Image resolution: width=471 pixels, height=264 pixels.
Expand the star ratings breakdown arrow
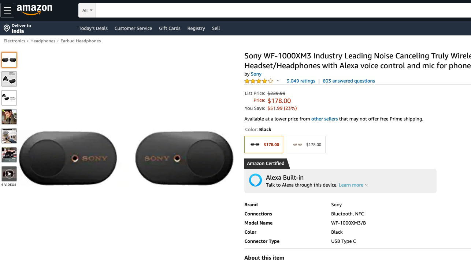(x=278, y=81)
